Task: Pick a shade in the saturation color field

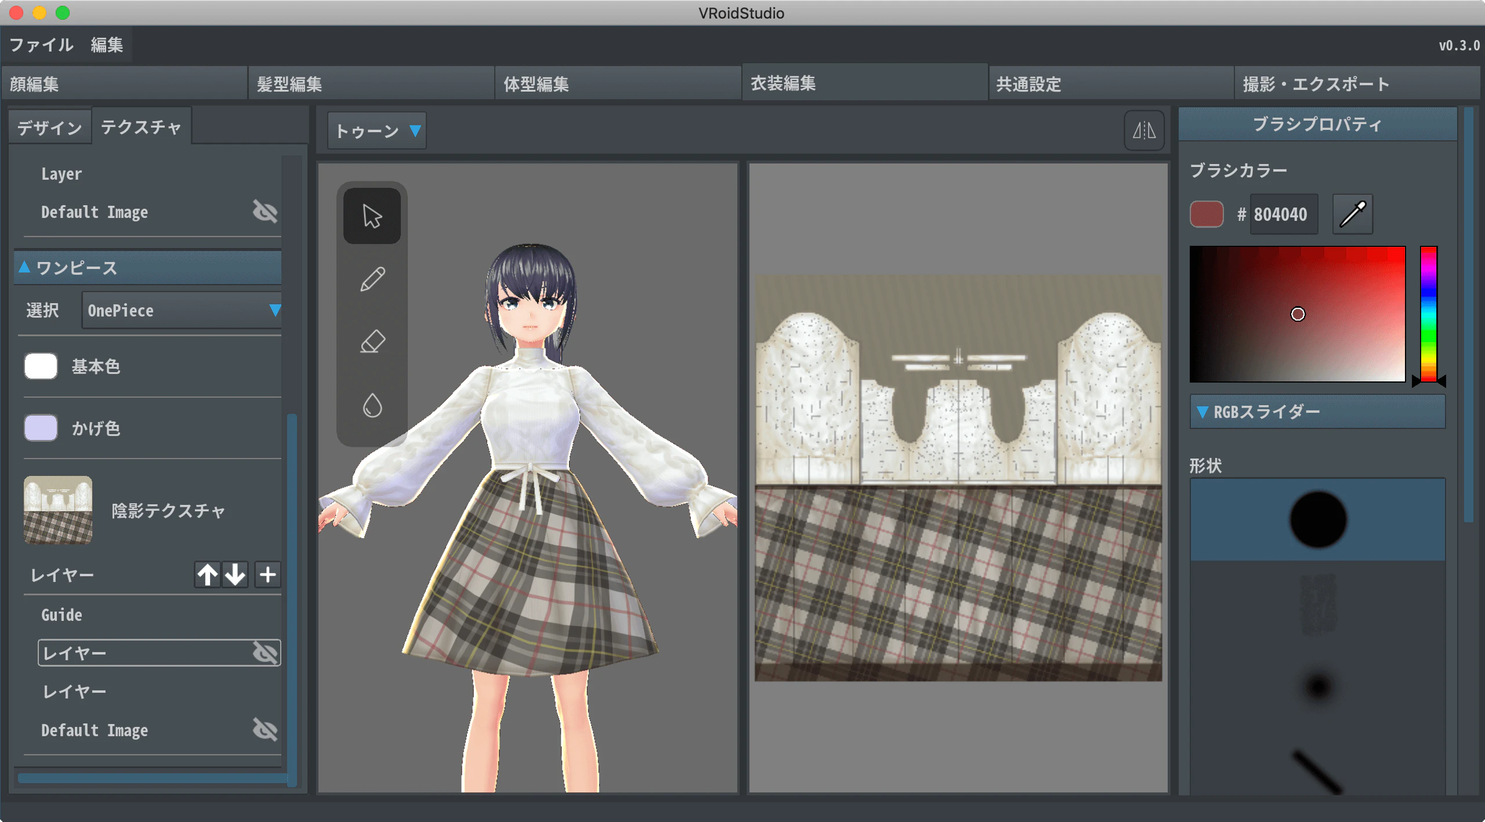Action: pyautogui.click(x=1298, y=314)
